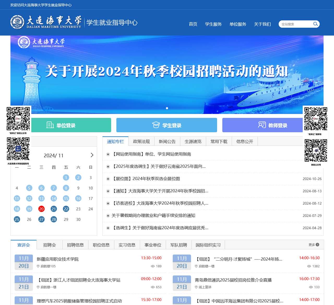
Task: Click the 更多 more link
Action: [x=314, y=245]
